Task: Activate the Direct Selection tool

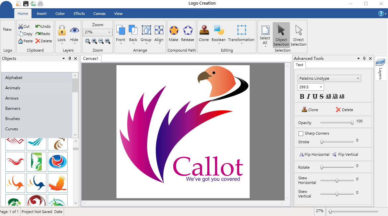Action: tap(299, 35)
